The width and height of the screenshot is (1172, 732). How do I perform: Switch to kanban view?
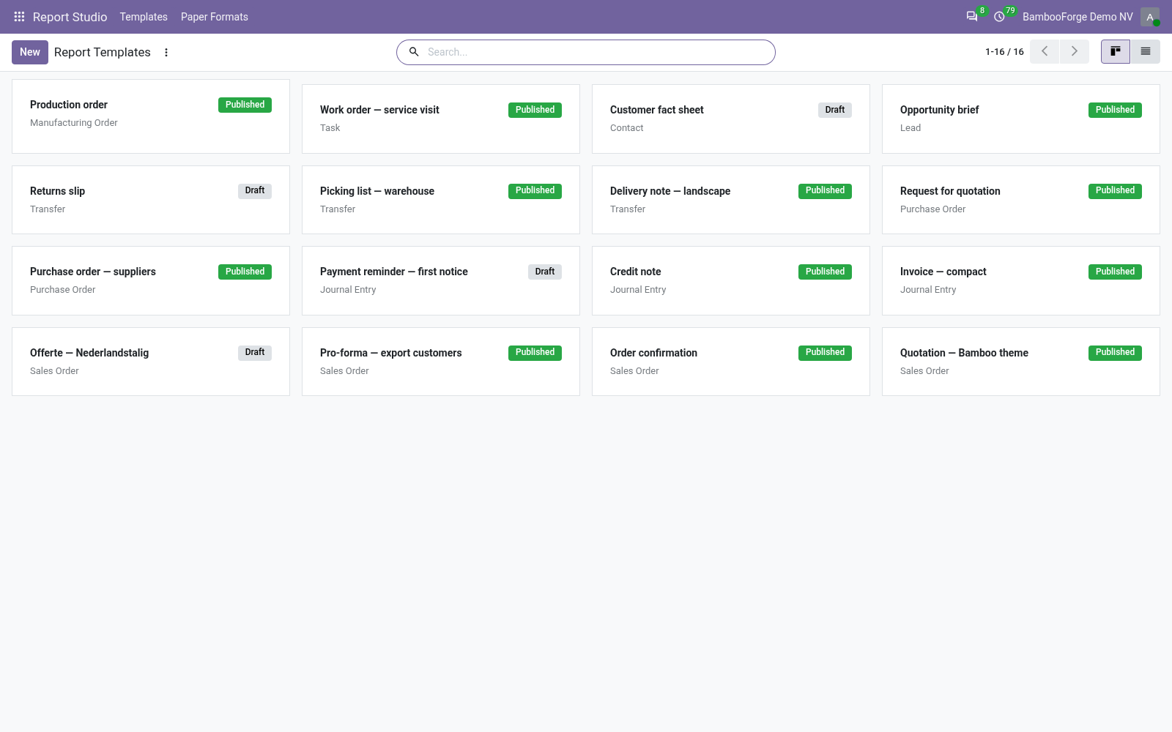pos(1116,51)
